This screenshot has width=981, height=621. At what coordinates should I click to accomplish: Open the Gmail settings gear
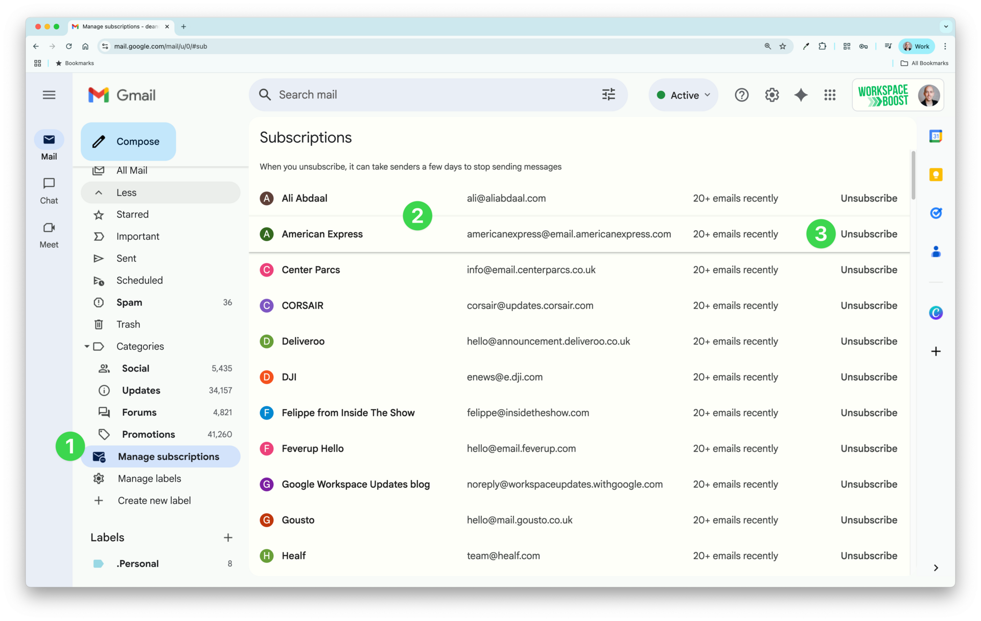[772, 95]
